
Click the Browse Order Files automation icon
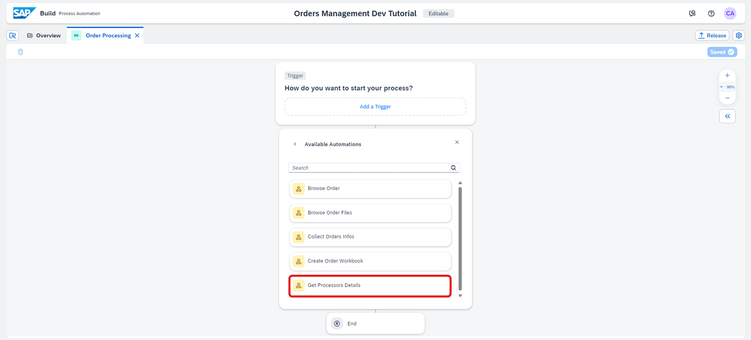298,212
